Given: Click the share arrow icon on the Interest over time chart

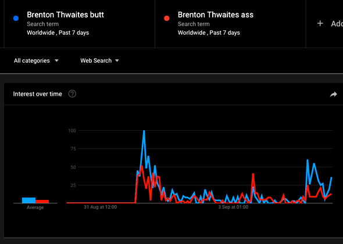Looking at the screenshot, I should (333, 94).
